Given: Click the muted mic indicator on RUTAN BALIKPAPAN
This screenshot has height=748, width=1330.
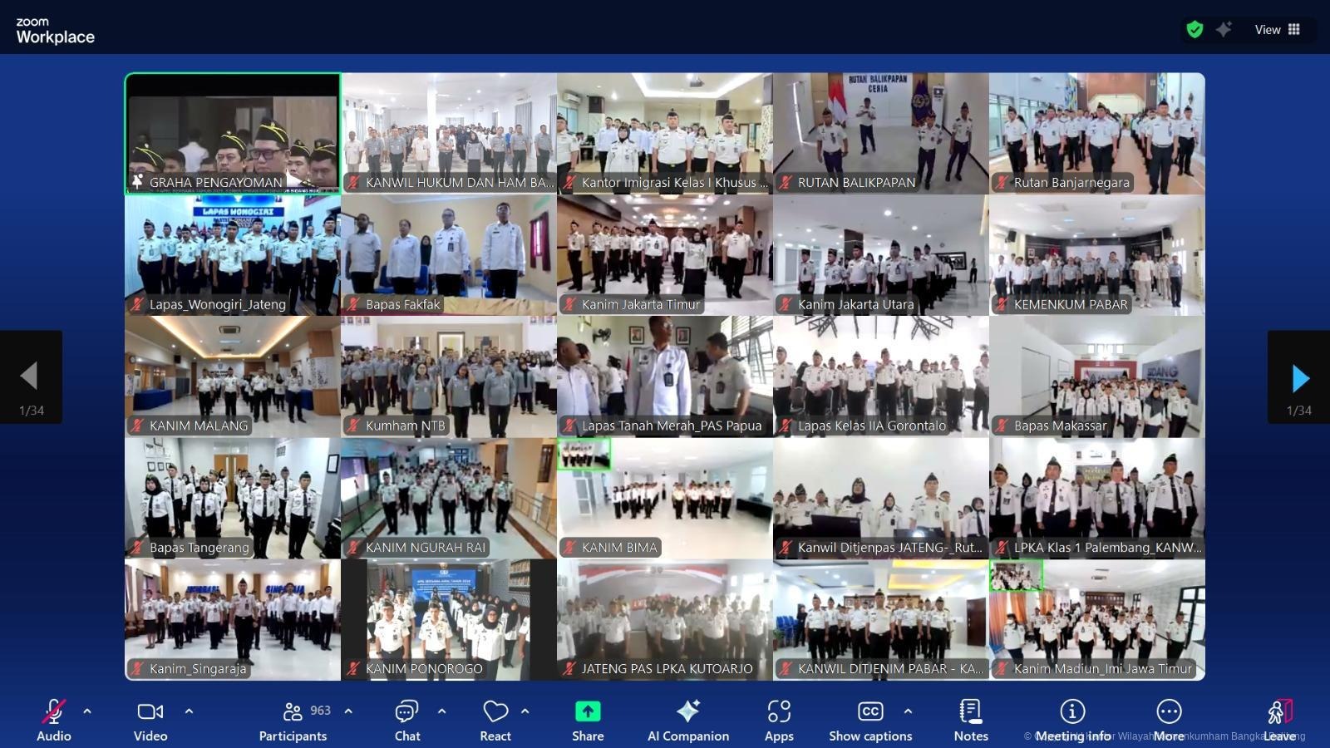Looking at the screenshot, I should click(786, 183).
